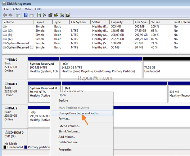Sort by the Status column header
Viewport: 190px width, 156px height.
click(100, 22)
